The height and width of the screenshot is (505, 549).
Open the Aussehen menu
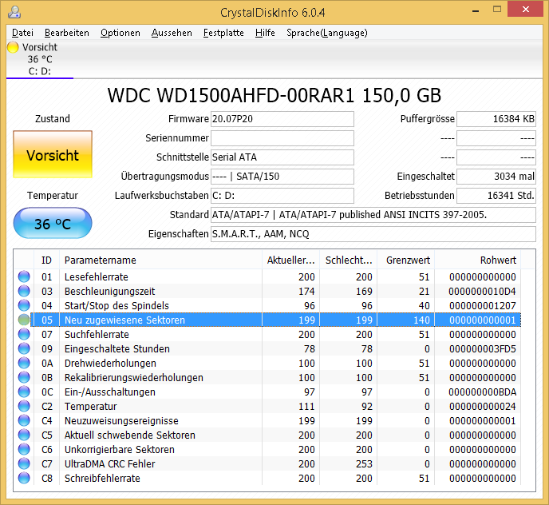point(172,33)
